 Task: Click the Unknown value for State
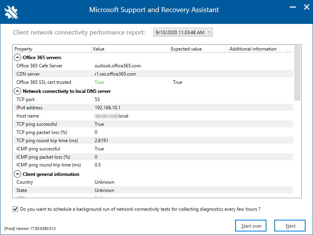point(104,190)
